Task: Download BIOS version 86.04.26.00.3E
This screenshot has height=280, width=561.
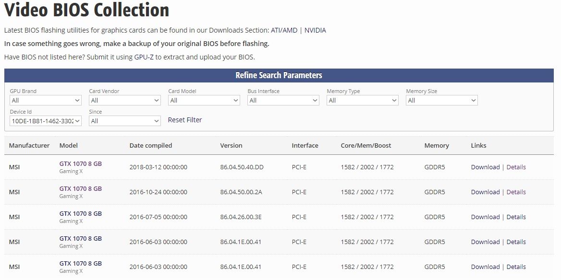Action: [x=485, y=217]
